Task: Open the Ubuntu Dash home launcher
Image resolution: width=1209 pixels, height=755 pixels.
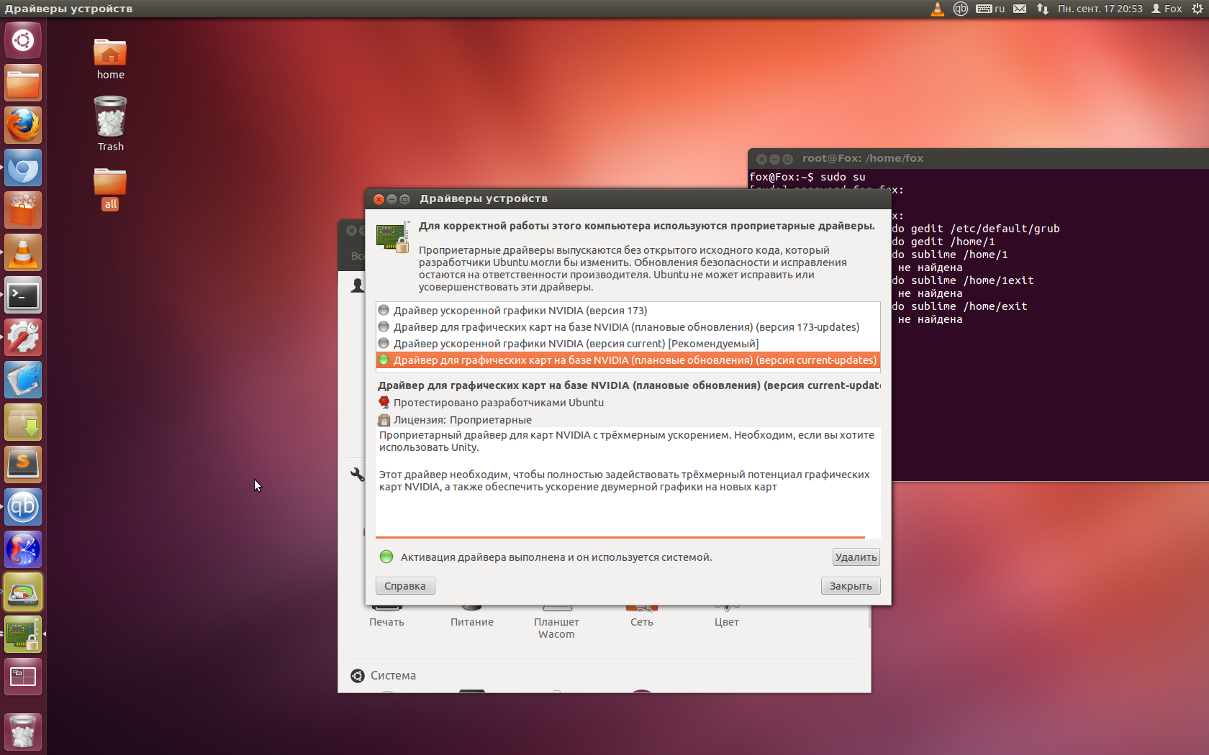Action: [23, 40]
